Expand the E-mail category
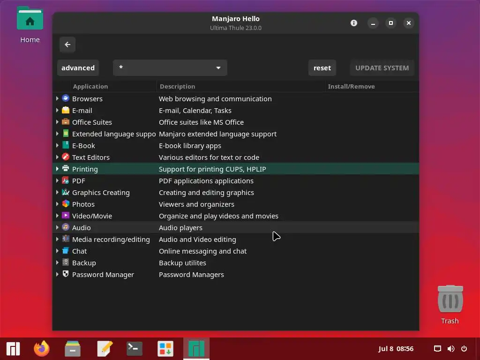Screen dimensions: 480x360 tap(57, 110)
